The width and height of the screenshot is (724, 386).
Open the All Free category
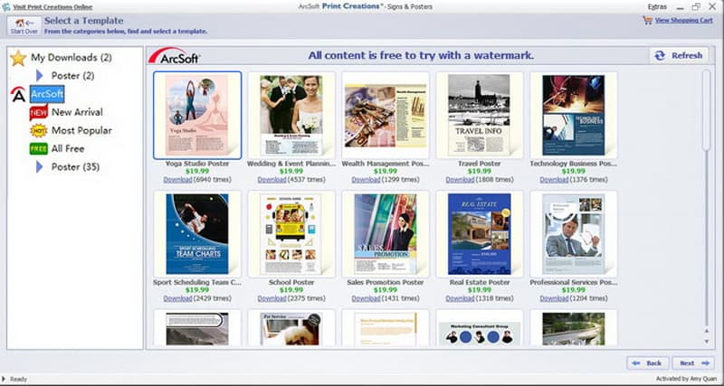pos(68,148)
